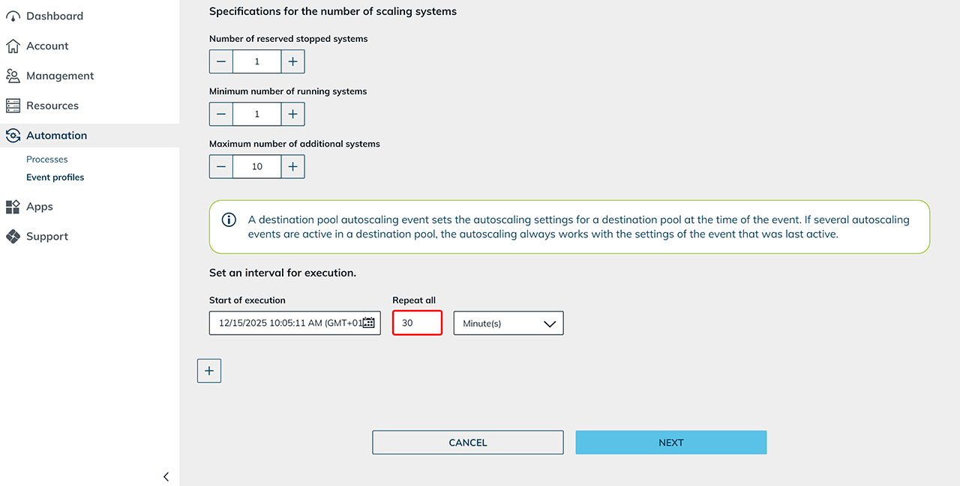Open the Minute(s) interval unit dropdown
This screenshot has width=960, height=486.
coord(508,324)
